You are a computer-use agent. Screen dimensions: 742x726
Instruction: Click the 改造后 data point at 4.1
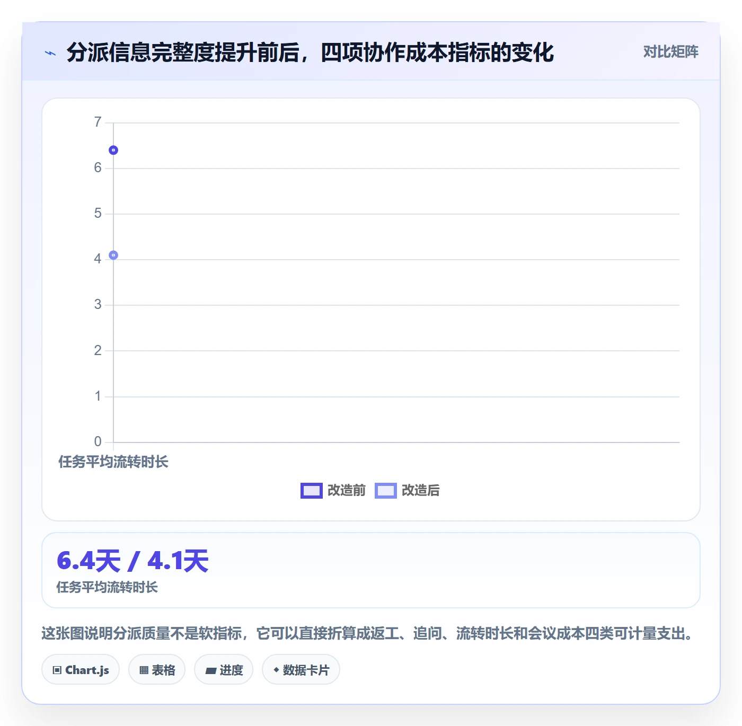tap(113, 255)
